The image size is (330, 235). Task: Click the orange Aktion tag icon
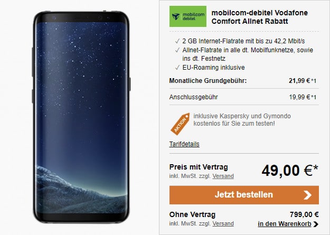tap(180, 124)
